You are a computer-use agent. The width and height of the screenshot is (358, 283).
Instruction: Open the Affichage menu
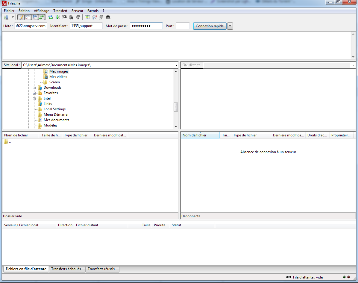click(41, 11)
